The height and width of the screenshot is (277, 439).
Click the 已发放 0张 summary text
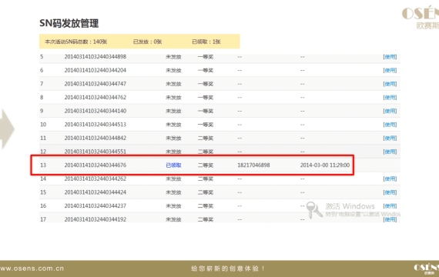[x=147, y=42]
